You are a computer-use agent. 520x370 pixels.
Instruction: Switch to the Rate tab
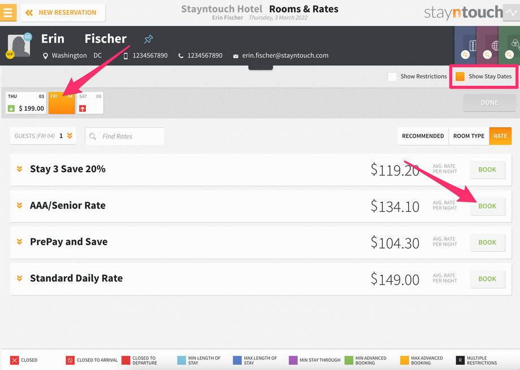[500, 136]
